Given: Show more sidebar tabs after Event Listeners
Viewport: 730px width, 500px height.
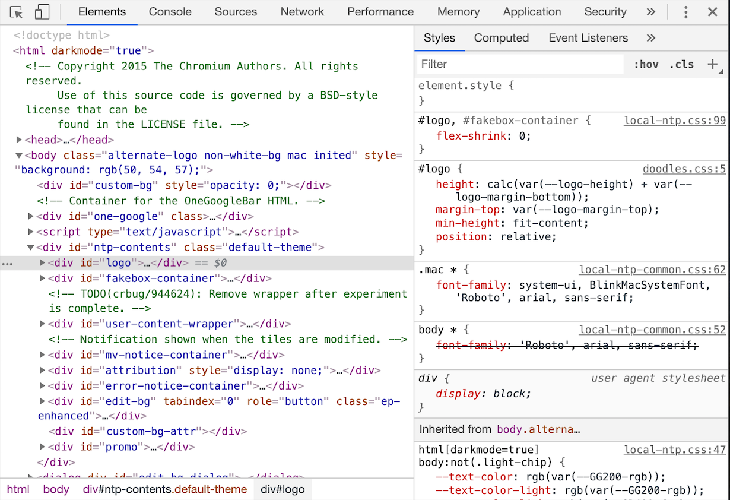Looking at the screenshot, I should tap(651, 38).
